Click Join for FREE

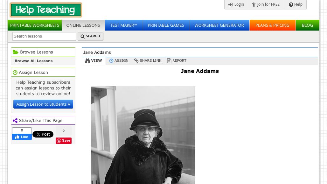tap(266, 4)
